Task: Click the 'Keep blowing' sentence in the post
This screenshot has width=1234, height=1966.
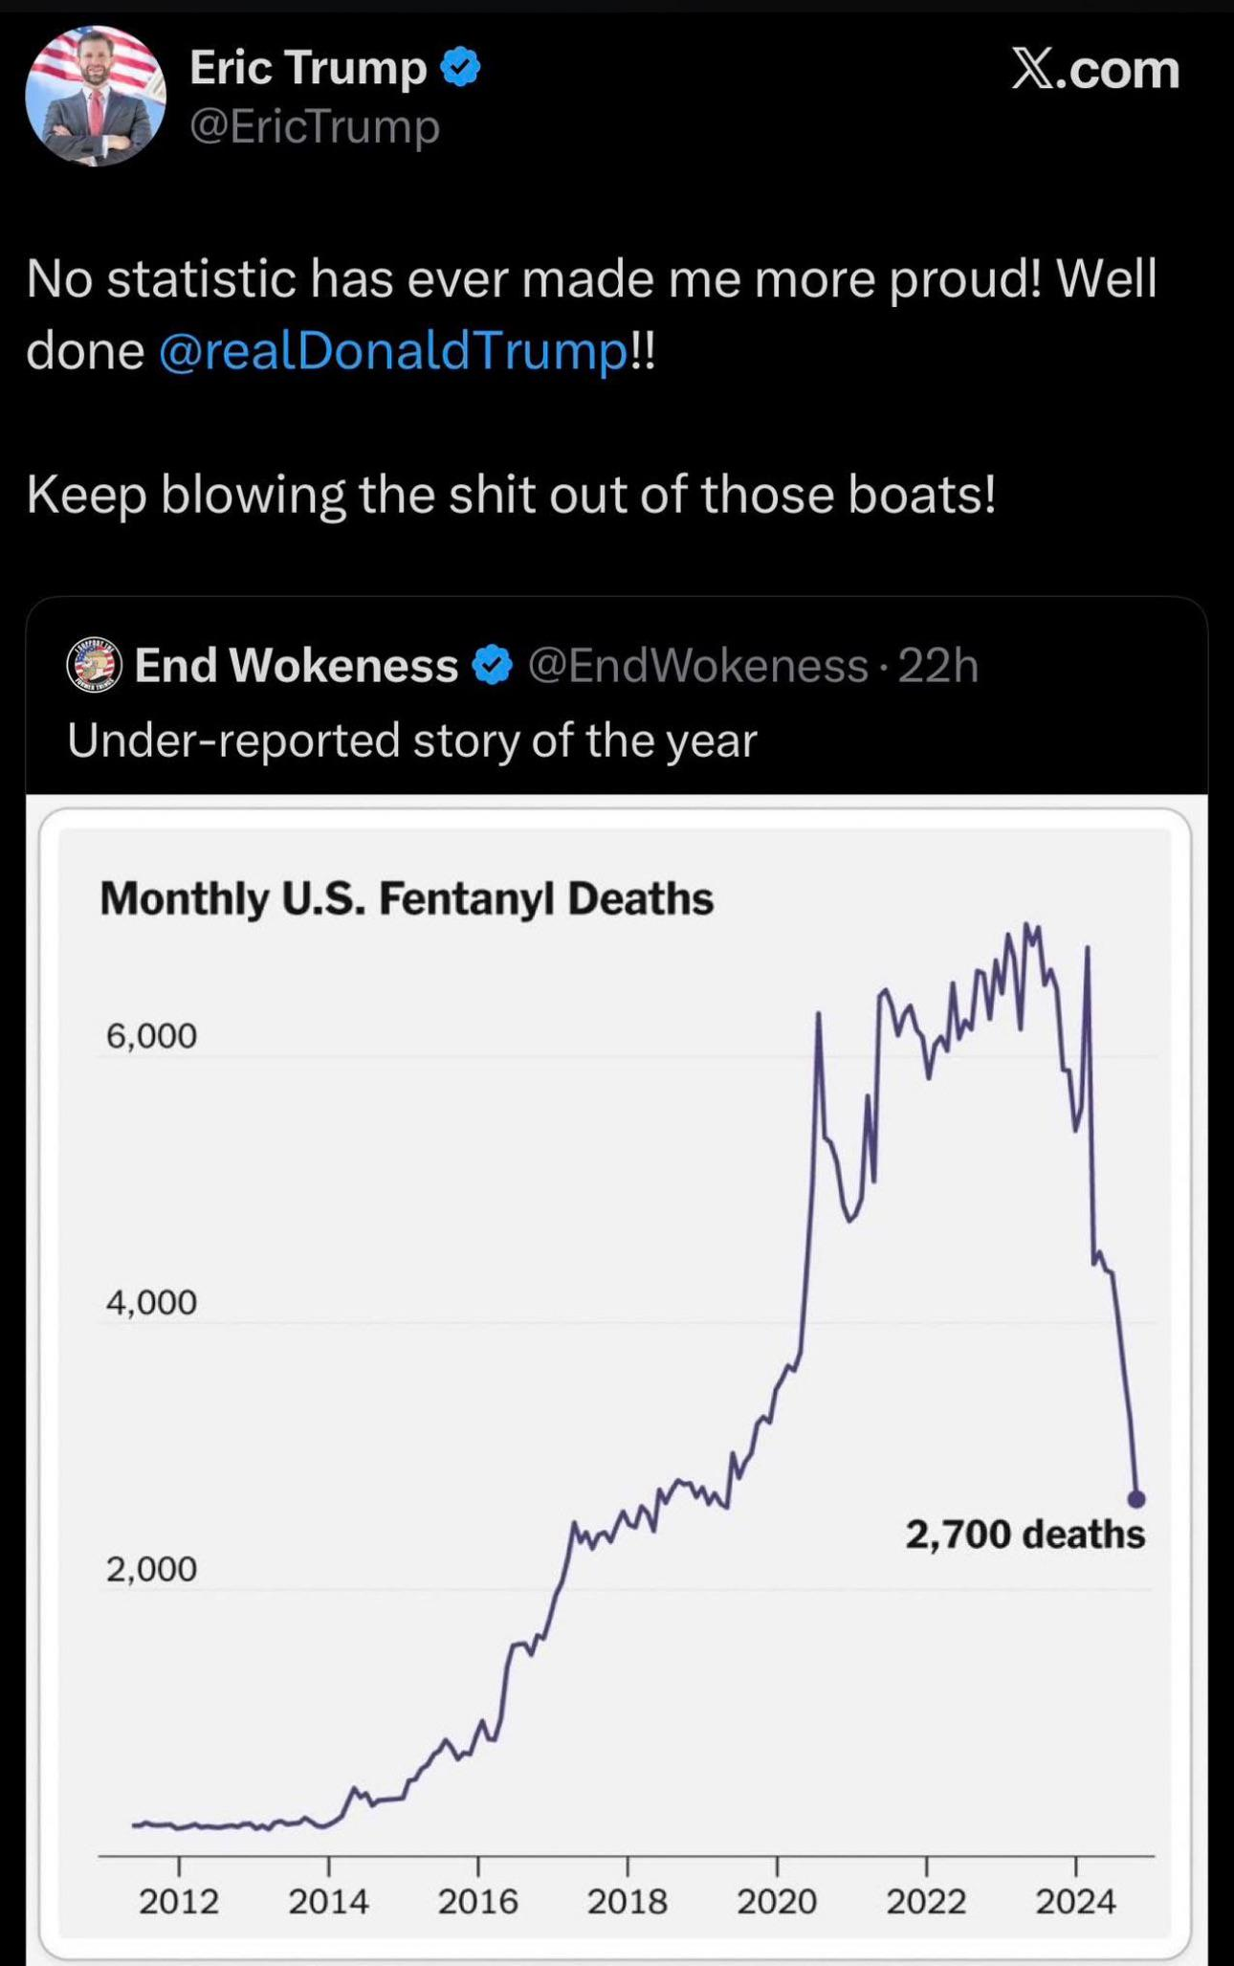Action: tap(511, 496)
